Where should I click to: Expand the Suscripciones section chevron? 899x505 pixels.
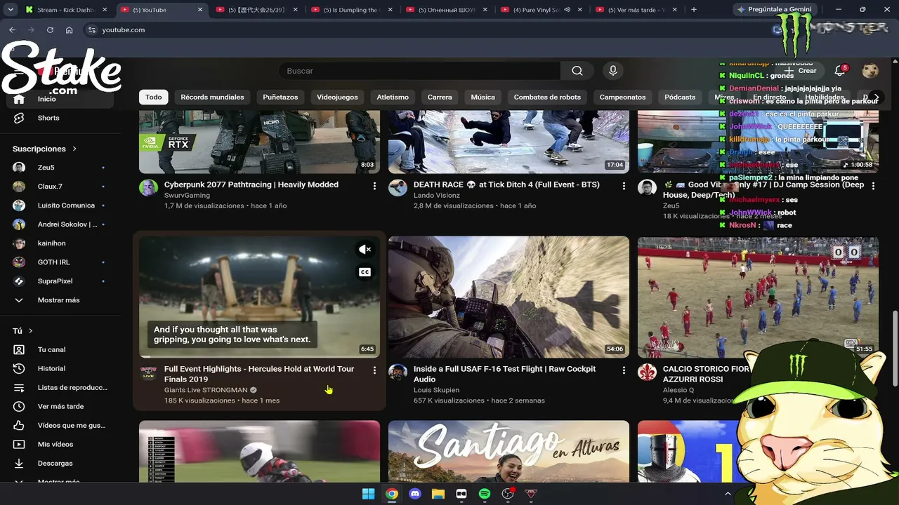(x=74, y=149)
